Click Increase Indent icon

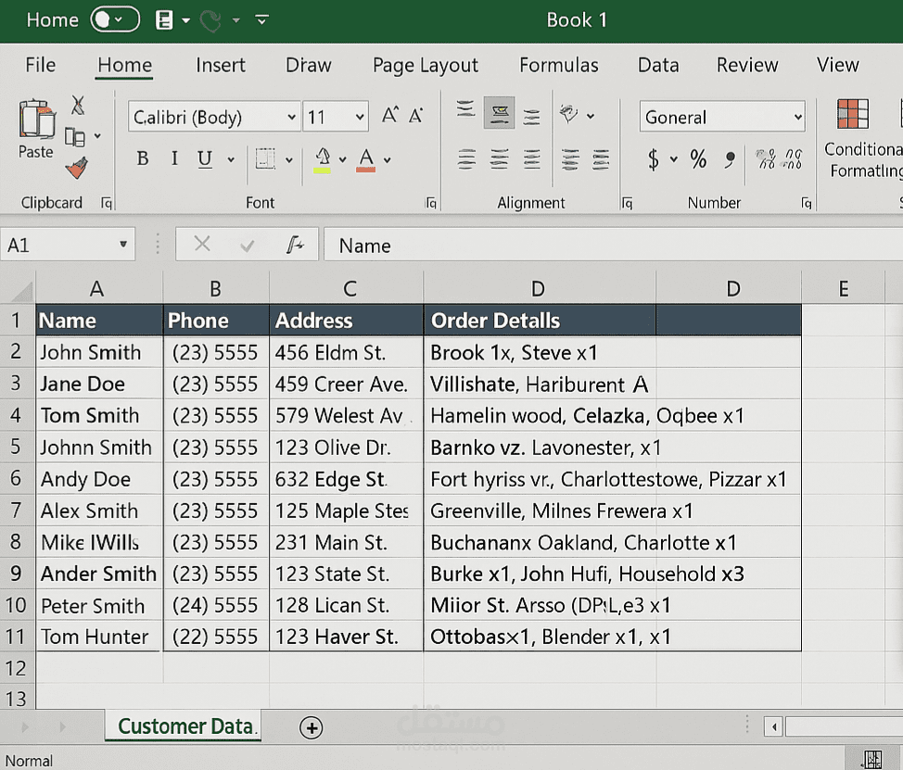pyautogui.click(x=600, y=159)
